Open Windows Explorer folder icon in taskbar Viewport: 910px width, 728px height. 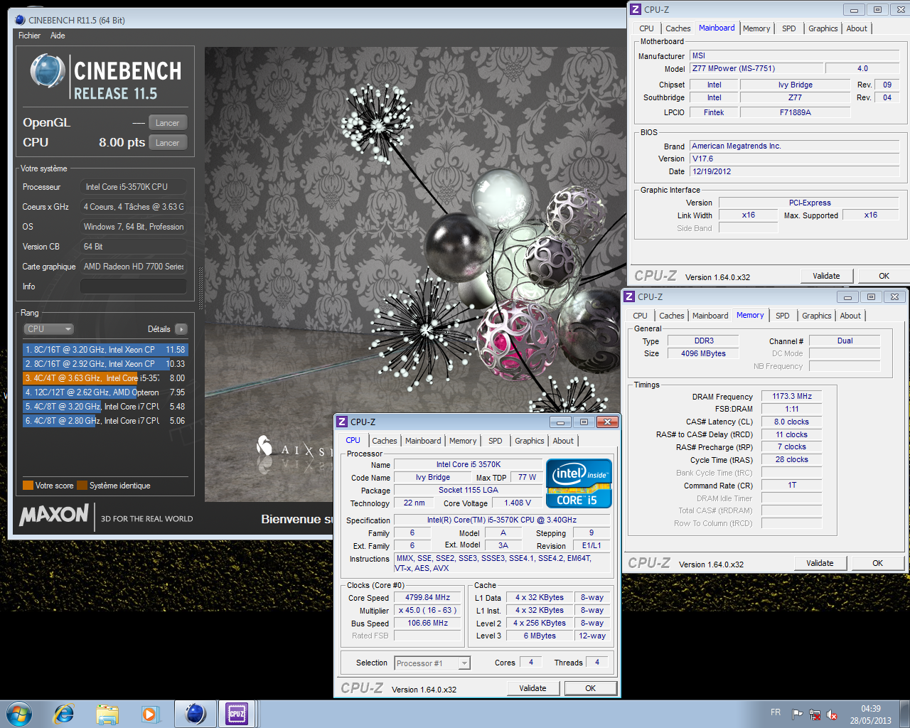click(107, 714)
